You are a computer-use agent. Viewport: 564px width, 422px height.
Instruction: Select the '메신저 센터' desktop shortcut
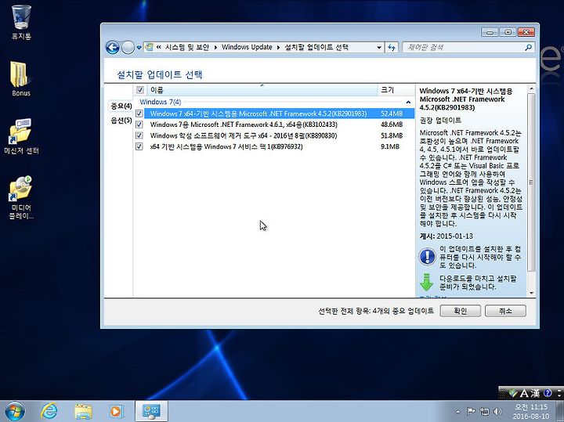pos(21,136)
